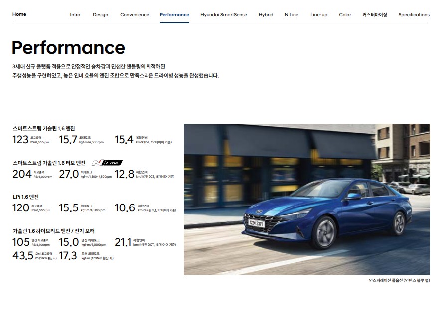This screenshot has height=310, width=443.
Task: Switch to the Hybrid tab
Action: coord(266,15)
